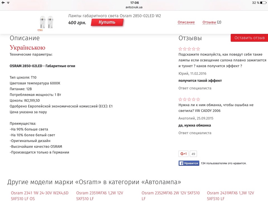Click the Google +1 count 49 bubble

point(193,154)
